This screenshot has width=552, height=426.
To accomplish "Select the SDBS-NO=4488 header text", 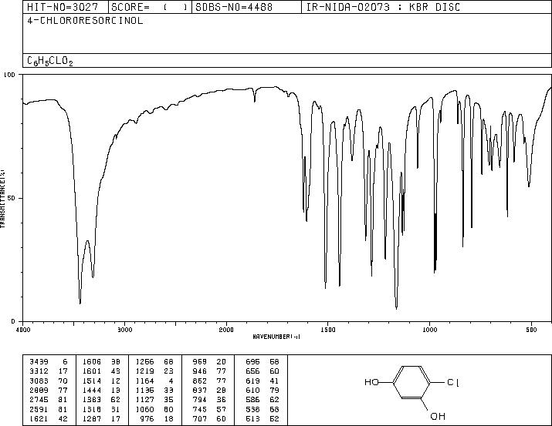I will 234,7.
